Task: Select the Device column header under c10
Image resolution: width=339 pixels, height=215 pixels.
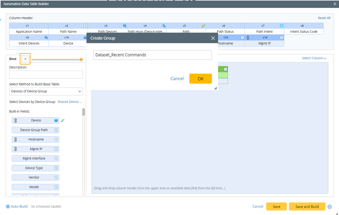Action: [x=68, y=43]
